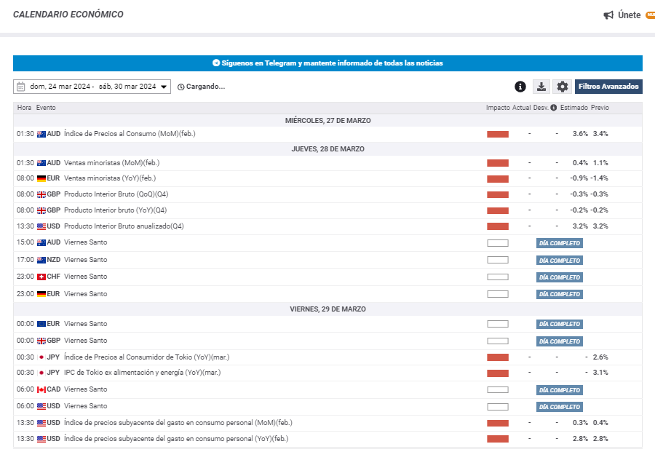Expand the date range dropdown arrow
The height and width of the screenshot is (460, 655).
pos(164,87)
